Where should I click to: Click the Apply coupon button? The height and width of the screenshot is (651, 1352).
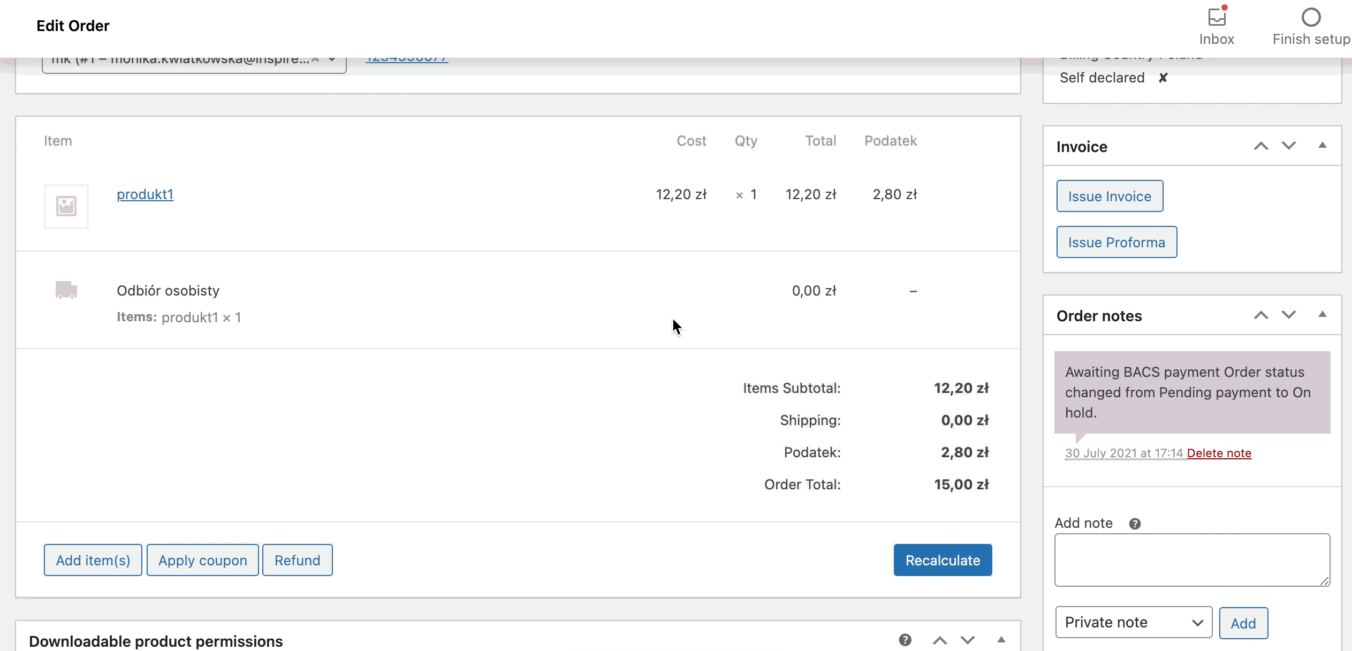203,561
